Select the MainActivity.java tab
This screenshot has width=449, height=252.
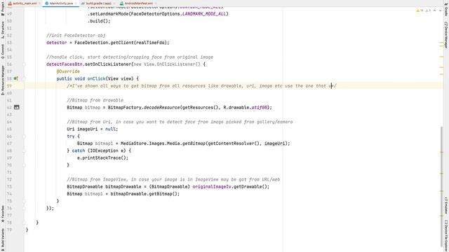[x=61, y=3]
